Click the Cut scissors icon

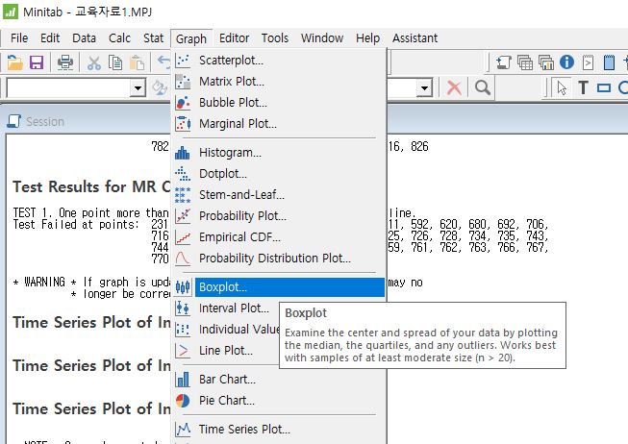(93, 62)
